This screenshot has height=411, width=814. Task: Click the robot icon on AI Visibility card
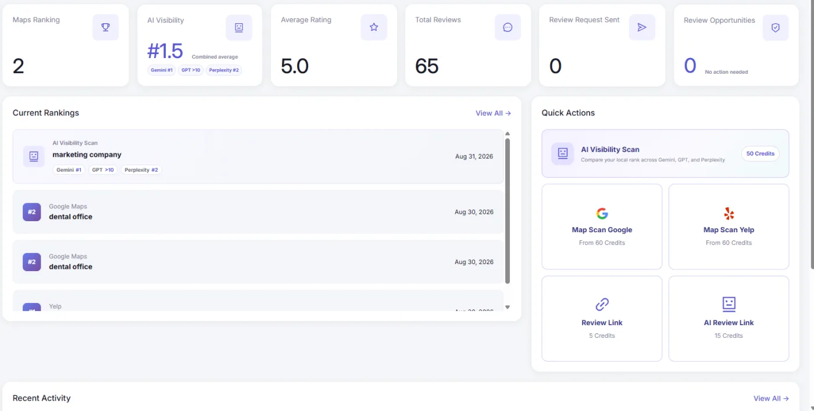tap(239, 27)
